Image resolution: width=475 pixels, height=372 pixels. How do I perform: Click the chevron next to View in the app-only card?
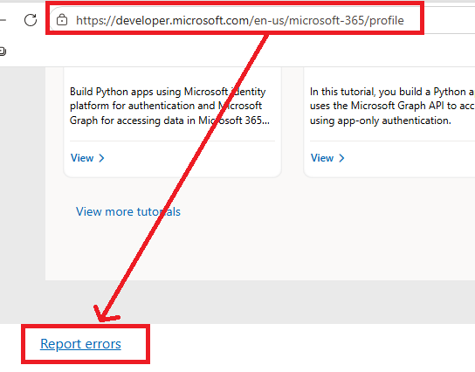coord(341,158)
